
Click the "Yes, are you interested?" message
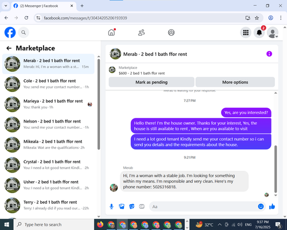pos(246,113)
